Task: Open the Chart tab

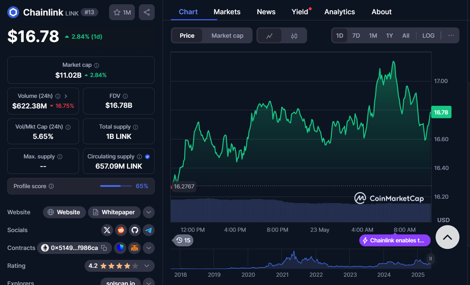Action: pos(188,12)
